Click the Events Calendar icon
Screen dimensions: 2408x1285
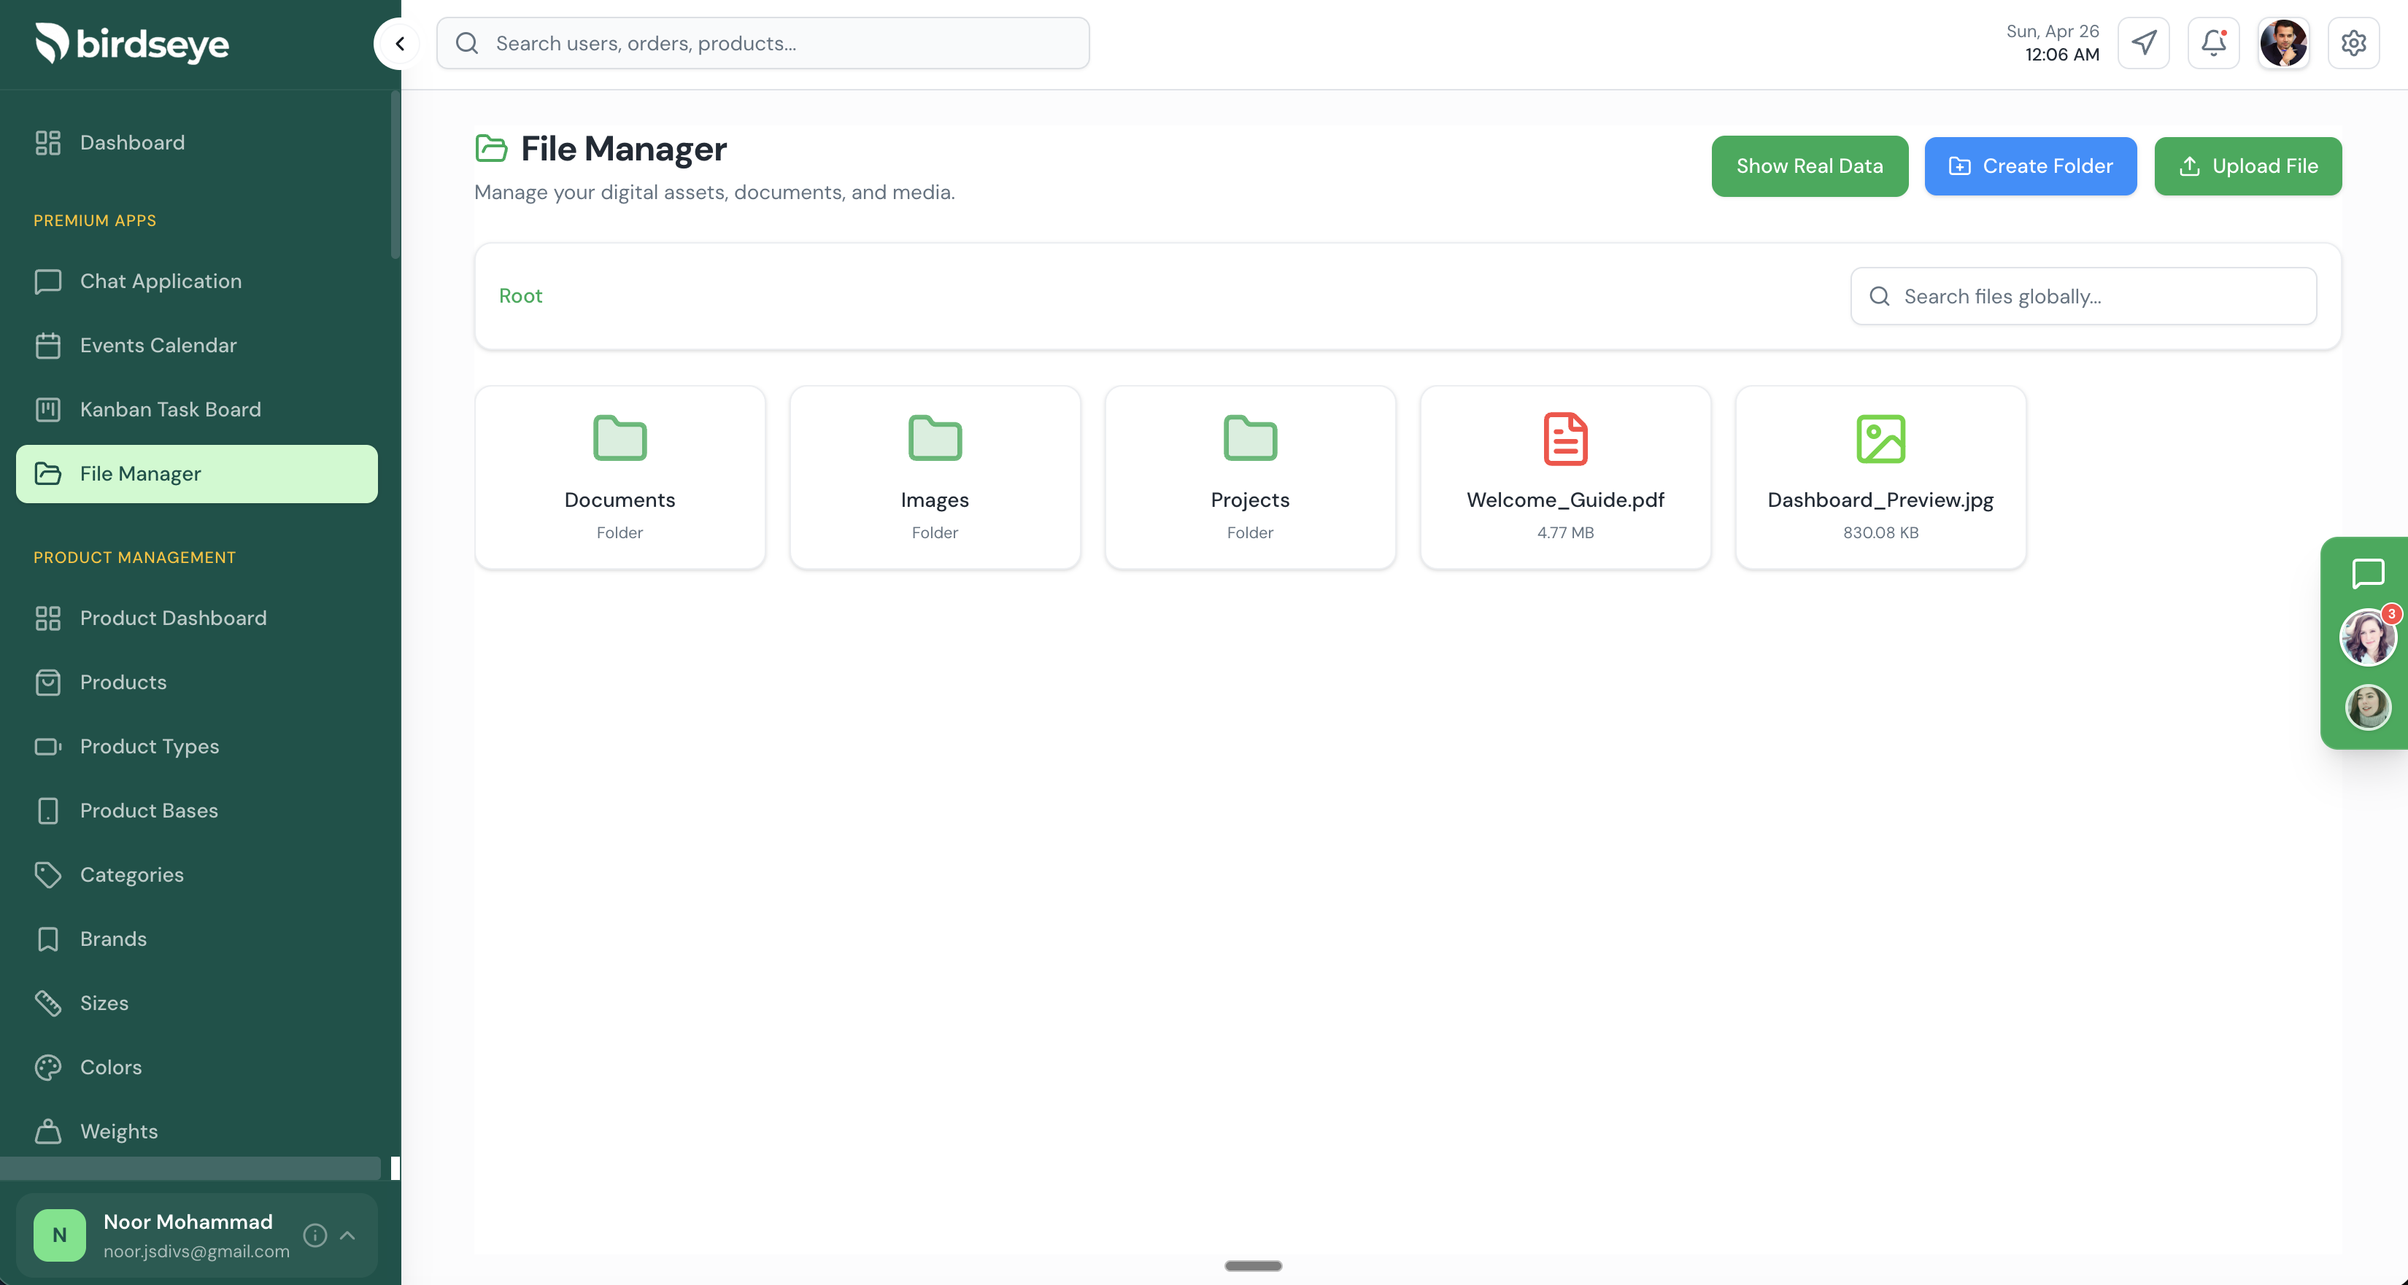47,346
